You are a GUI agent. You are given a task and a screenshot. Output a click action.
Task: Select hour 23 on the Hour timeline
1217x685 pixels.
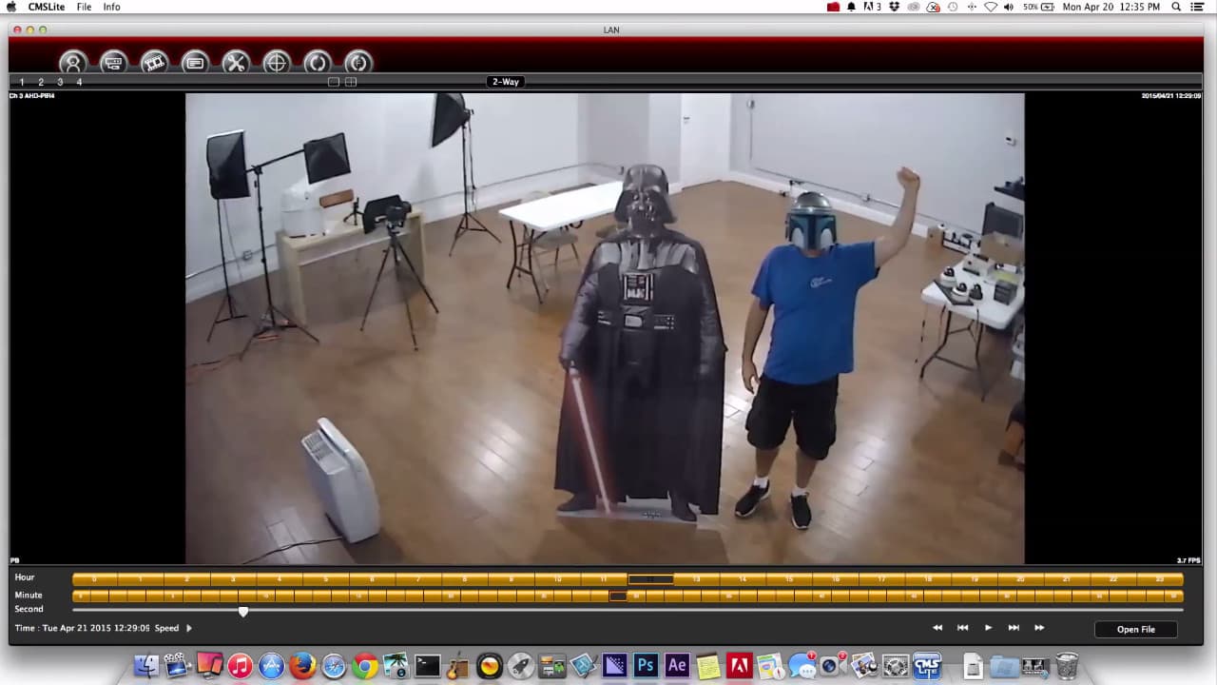[x=1160, y=578]
